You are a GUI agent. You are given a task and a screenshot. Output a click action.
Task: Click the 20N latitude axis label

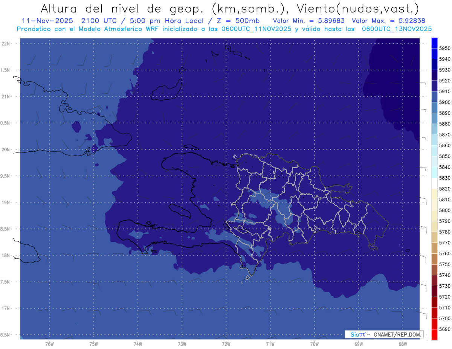(5, 149)
